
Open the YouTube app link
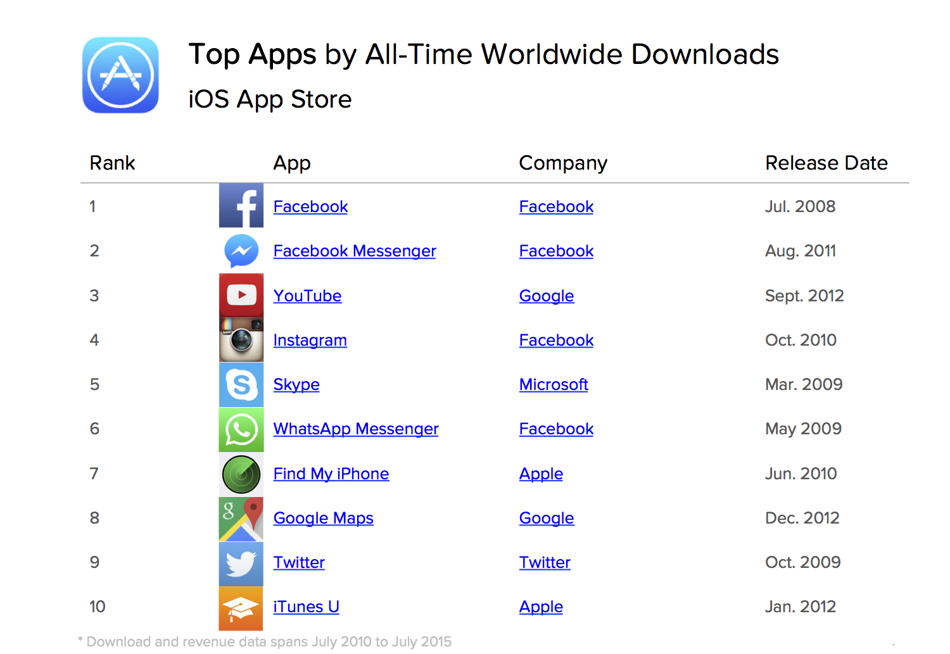308,296
